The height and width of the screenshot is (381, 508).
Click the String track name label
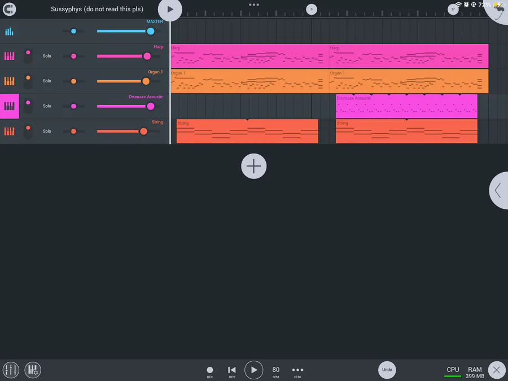pos(157,122)
